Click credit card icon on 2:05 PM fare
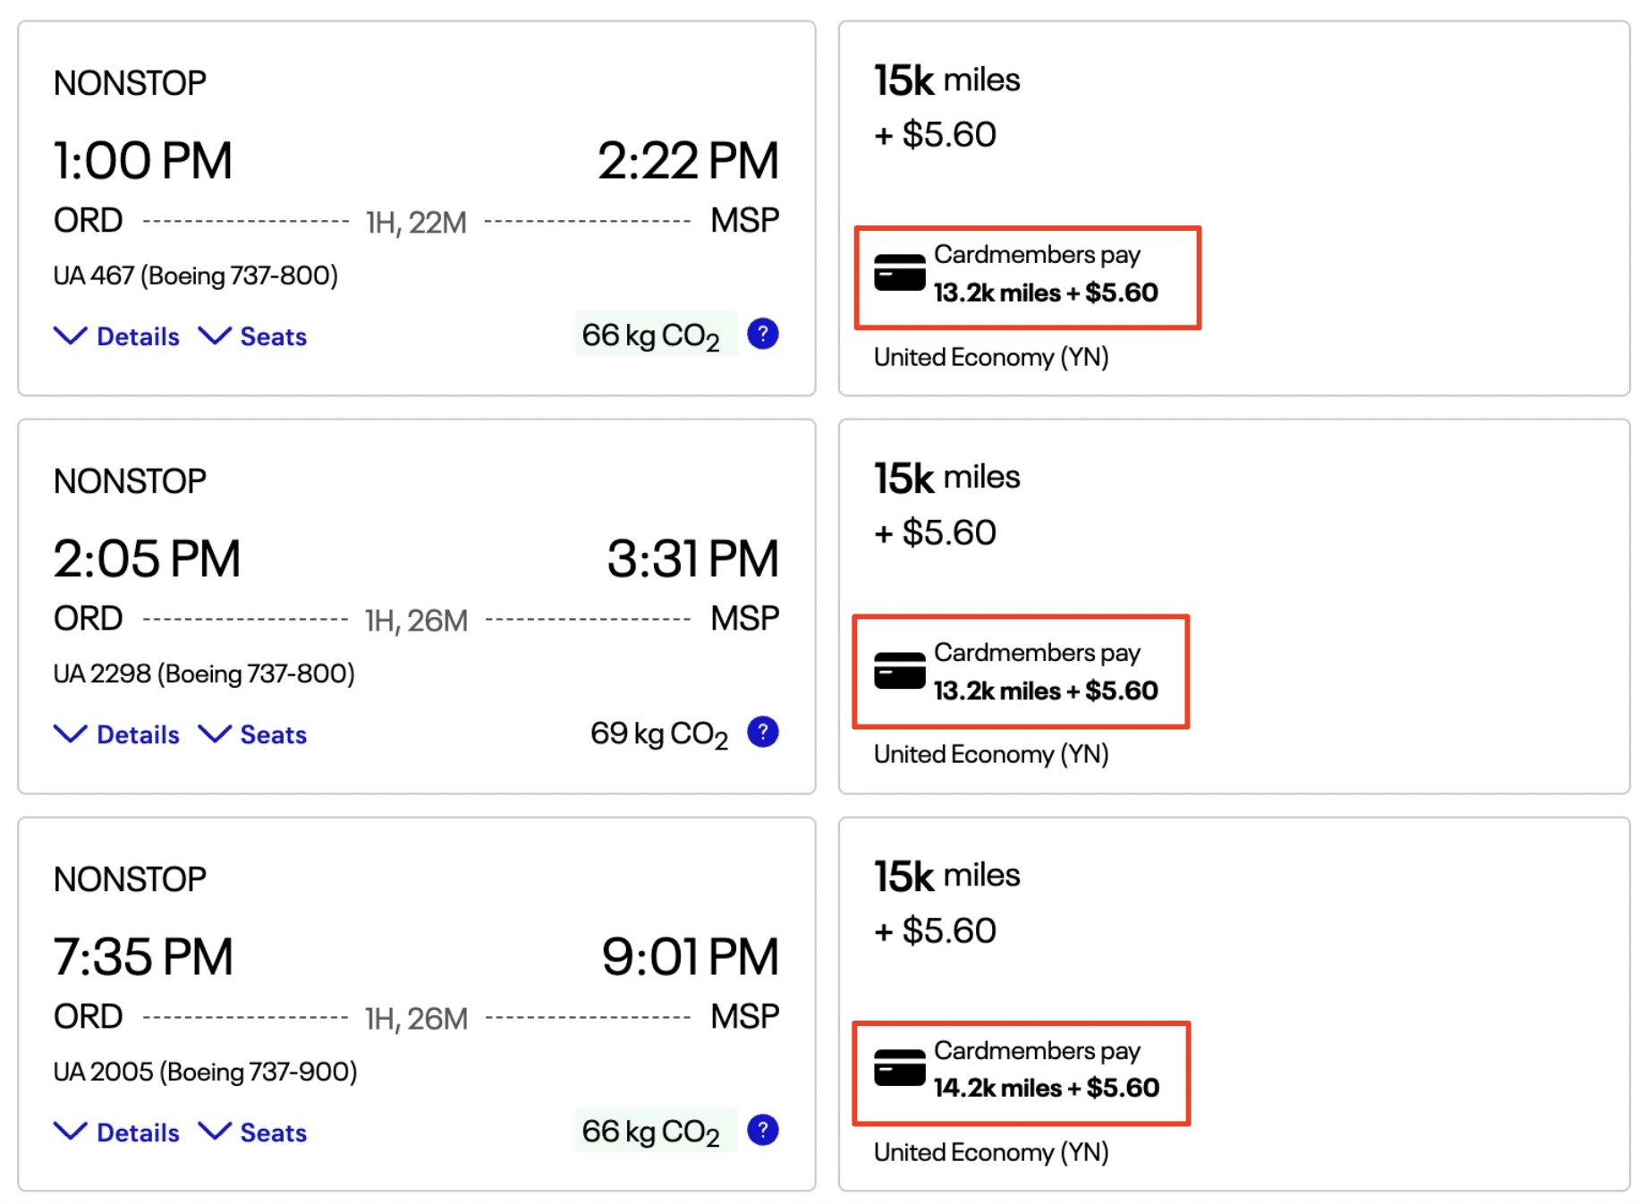1646x1204 pixels. tap(899, 671)
